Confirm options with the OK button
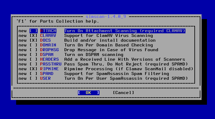 pos(89,93)
